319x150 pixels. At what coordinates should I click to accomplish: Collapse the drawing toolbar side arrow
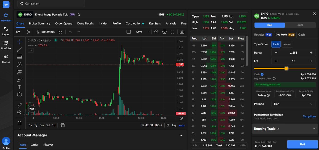[25, 115]
